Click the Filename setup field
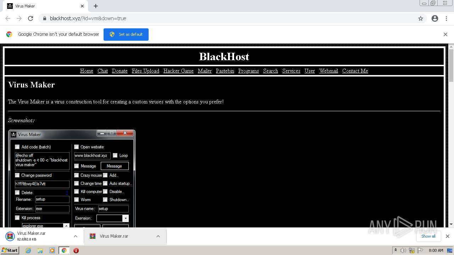The height and width of the screenshot is (255, 454). [52, 199]
